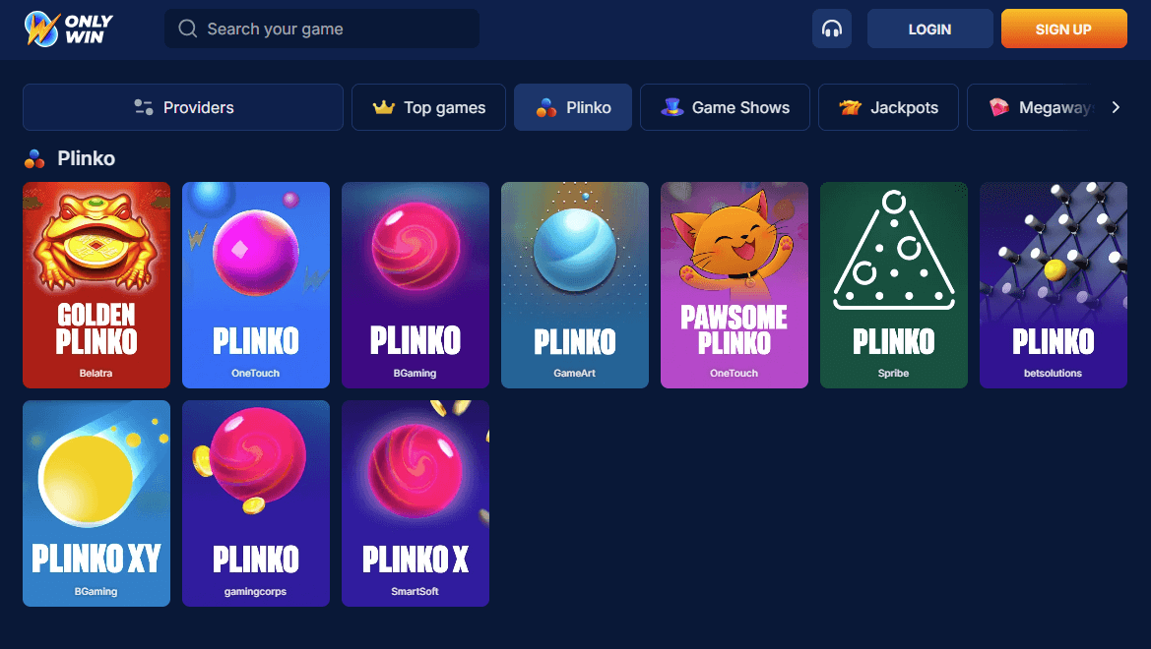Click the LOGIN button

click(930, 29)
